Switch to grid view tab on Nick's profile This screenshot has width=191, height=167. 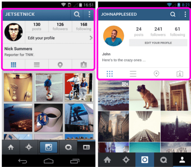pyautogui.click(x=14, y=65)
